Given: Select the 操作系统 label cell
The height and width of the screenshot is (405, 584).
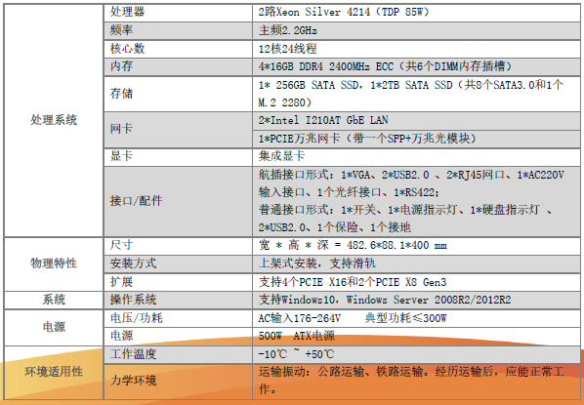Looking at the screenshot, I should (x=178, y=300).
